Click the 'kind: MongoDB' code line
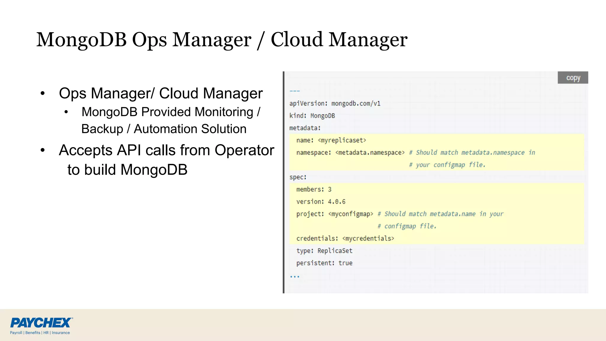 (x=312, y=116)
